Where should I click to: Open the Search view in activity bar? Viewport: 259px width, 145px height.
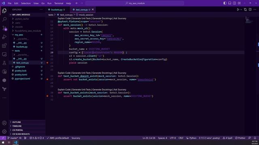point(4,19)
